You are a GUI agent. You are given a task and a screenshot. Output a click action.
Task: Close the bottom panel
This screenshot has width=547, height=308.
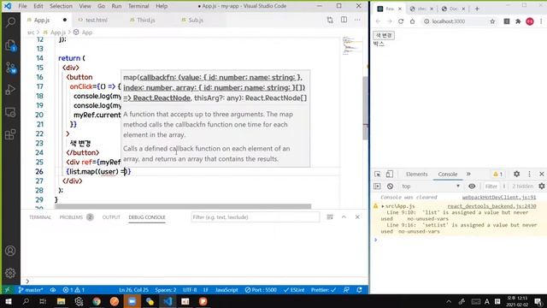(357, 217)
